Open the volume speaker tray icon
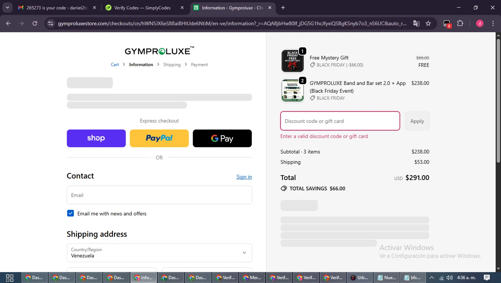This screenshot has height=283, width=501. tap(450, 278)
